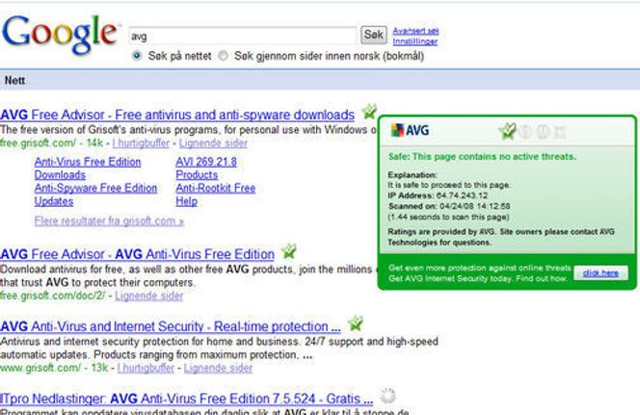Viewport: 640px width, 415px height.
Task: Click 'www.grisoft.com/ - 13k' URL text
Action: [x=54, y=368]
